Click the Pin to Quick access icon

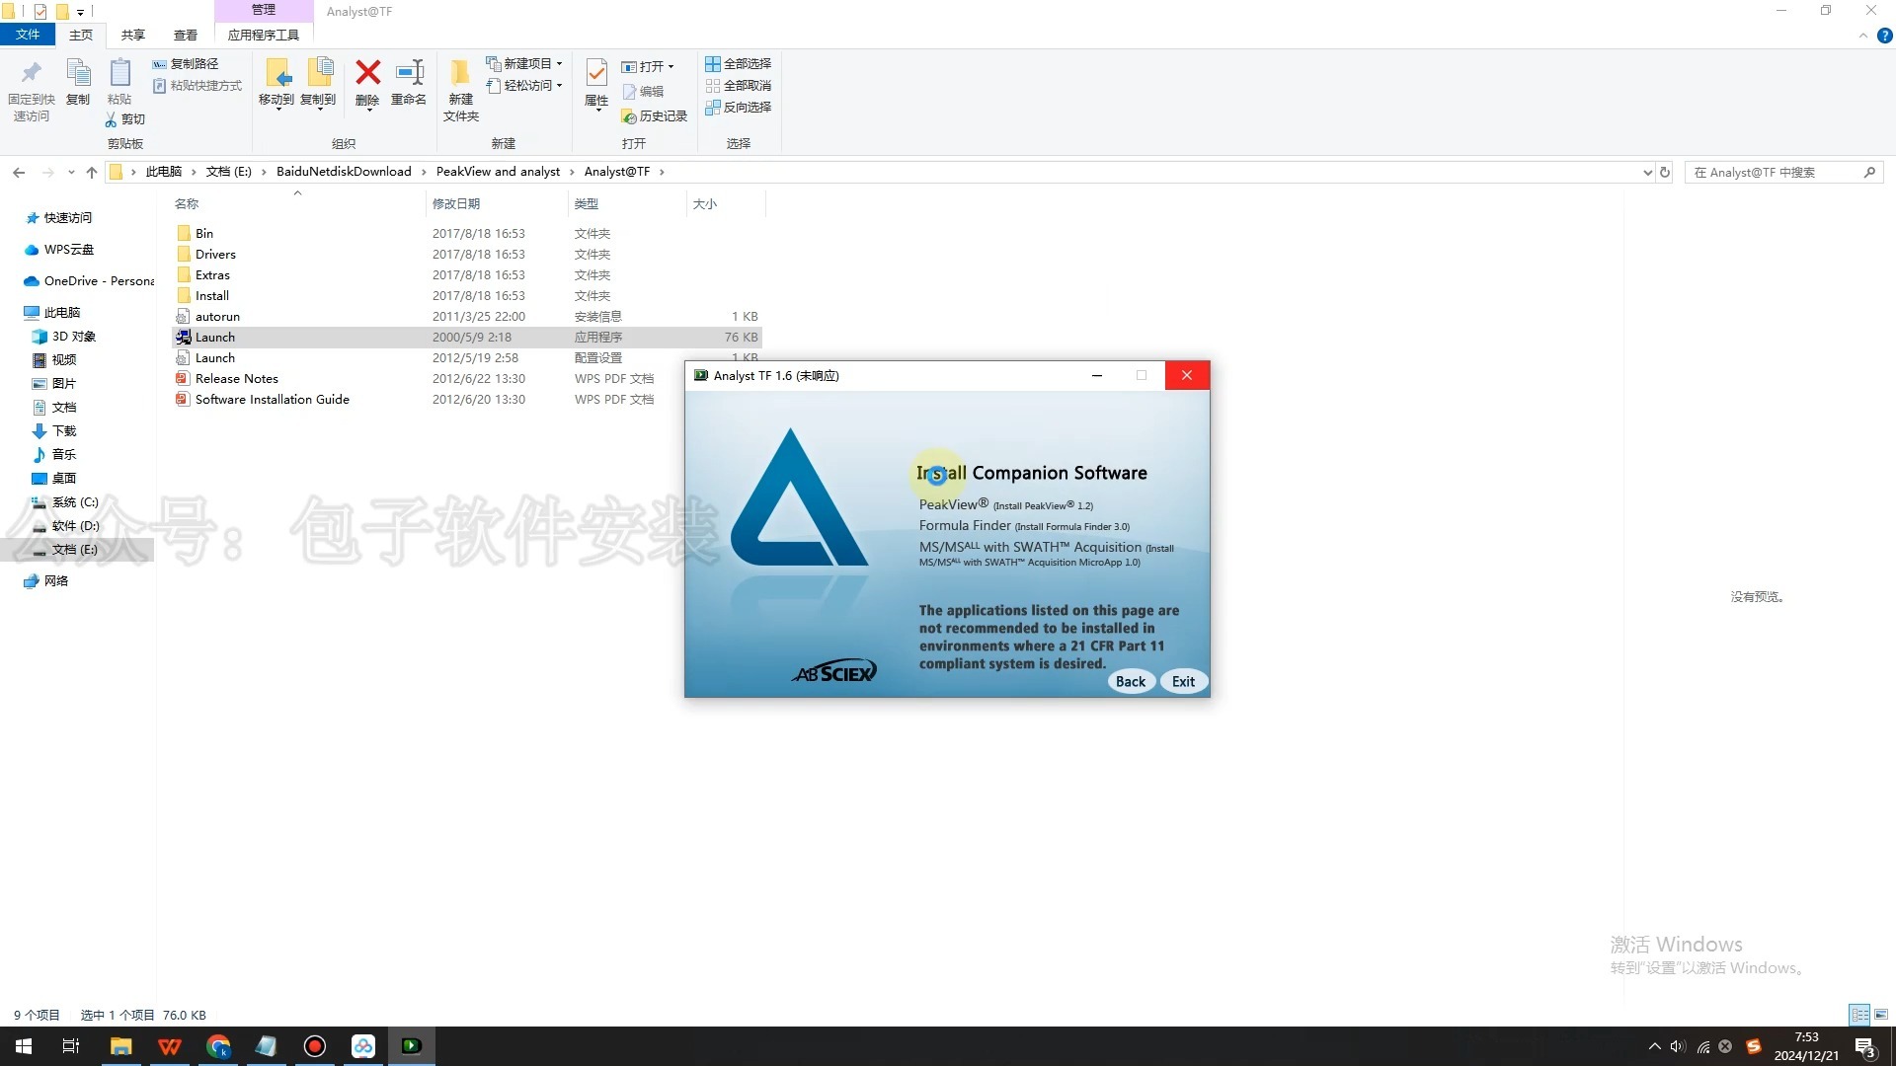pos(32,73)
